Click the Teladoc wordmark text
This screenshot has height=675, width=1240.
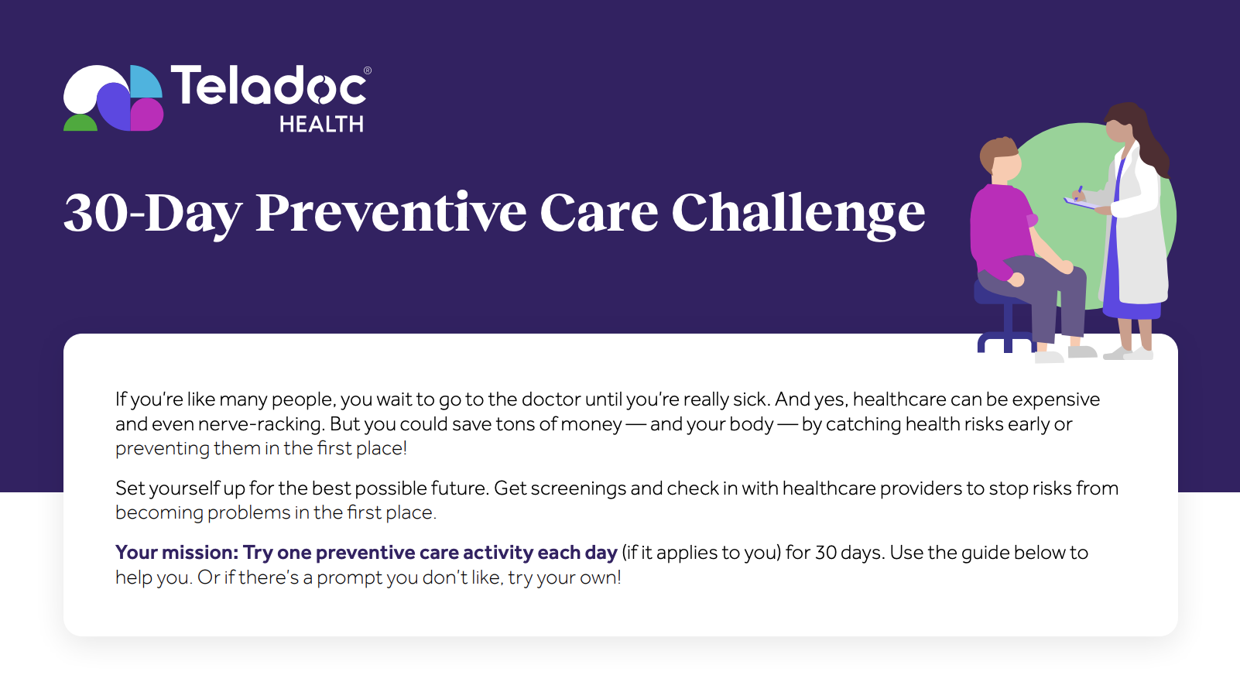[x=269, y=84]
